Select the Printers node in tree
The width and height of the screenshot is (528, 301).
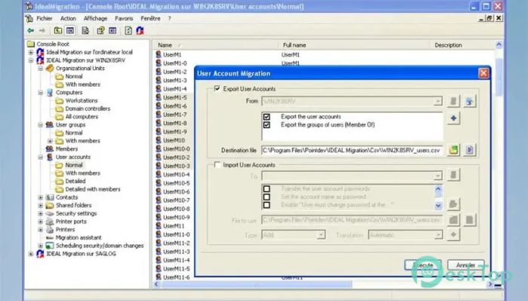point(65,230)
